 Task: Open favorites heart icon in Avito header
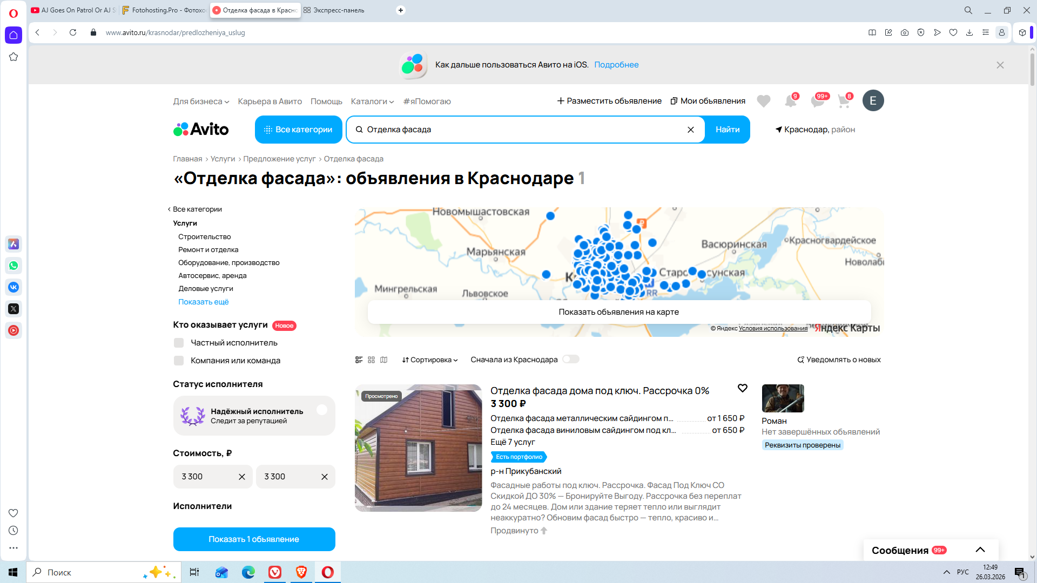(x=763, y=101)
